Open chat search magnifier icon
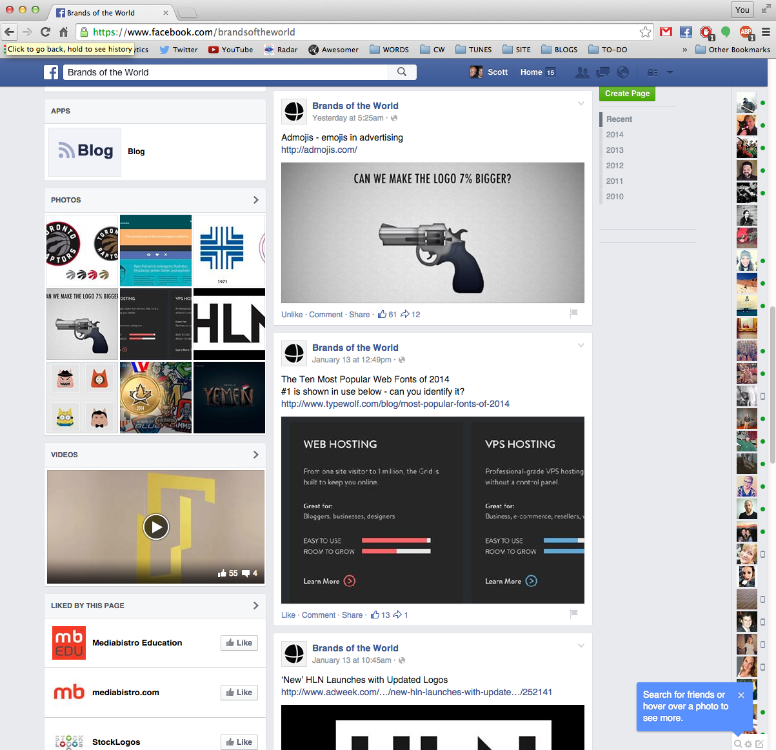The width and height of the screenshot is (776, 750). 738,744
